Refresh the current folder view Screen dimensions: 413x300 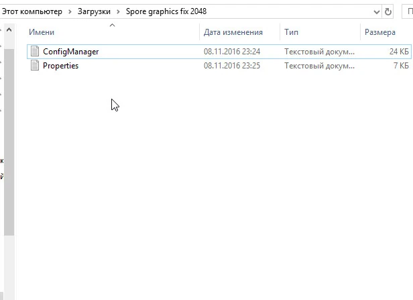coord(388,11)
